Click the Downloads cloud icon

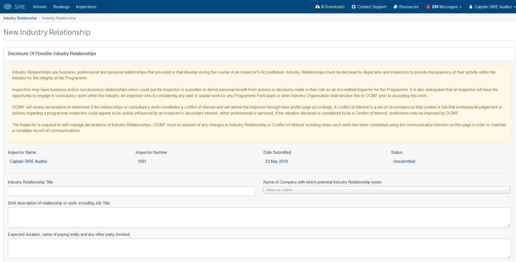(318, 7)
